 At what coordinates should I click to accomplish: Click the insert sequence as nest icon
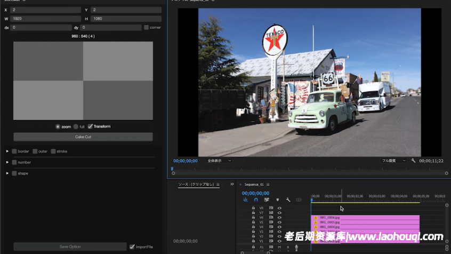pos(246,200)
